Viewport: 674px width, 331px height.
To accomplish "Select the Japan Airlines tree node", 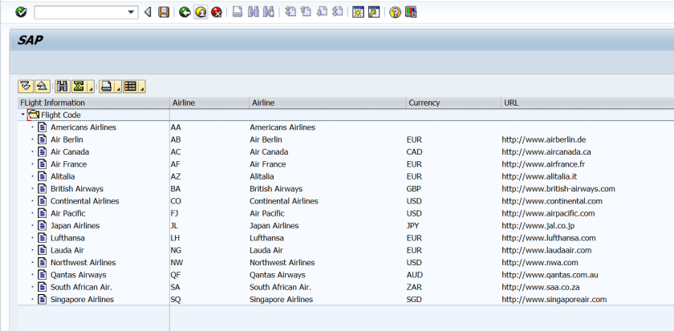I will pos(75,225).
